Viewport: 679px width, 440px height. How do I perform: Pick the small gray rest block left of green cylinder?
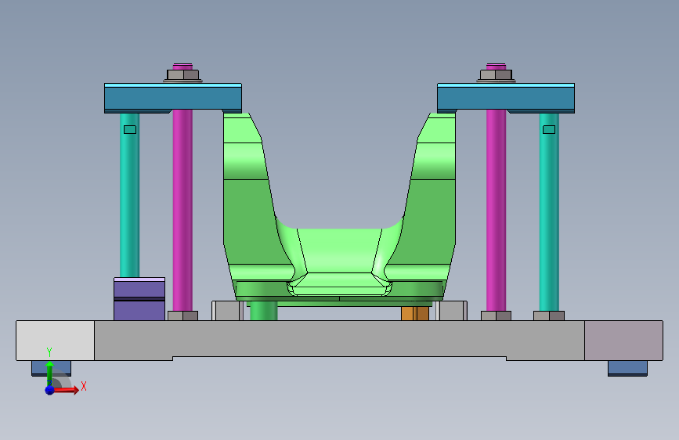pos(228,311)
